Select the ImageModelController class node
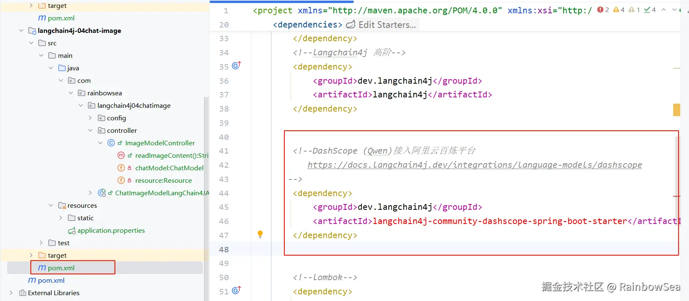Screen dimensions: 689x301 pos(160,143)
